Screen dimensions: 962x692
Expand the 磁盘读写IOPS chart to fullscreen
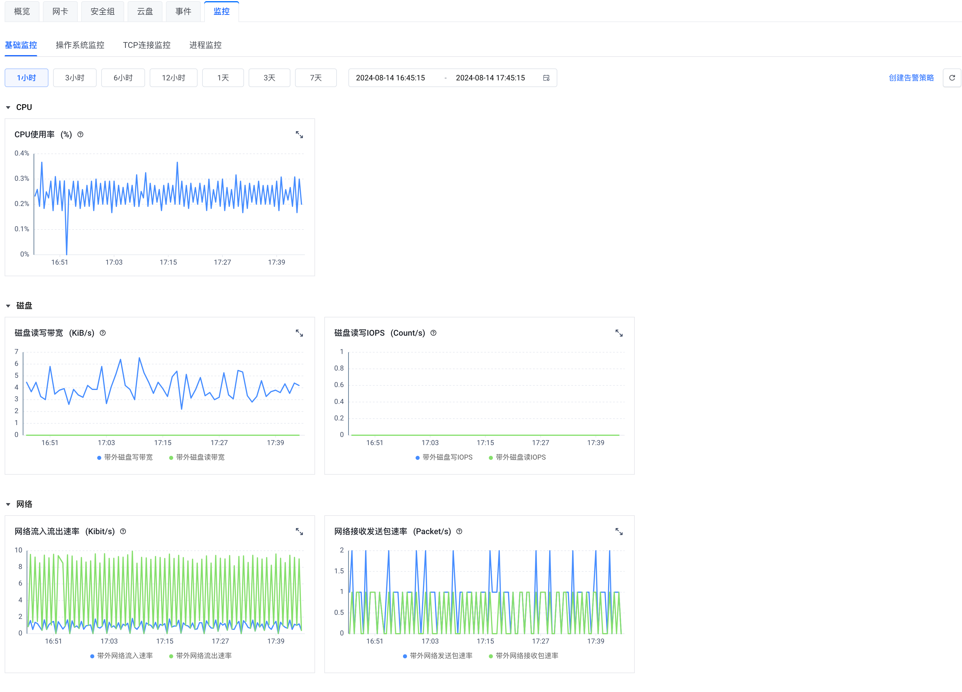pyautogui.click(x=619, y=333)
